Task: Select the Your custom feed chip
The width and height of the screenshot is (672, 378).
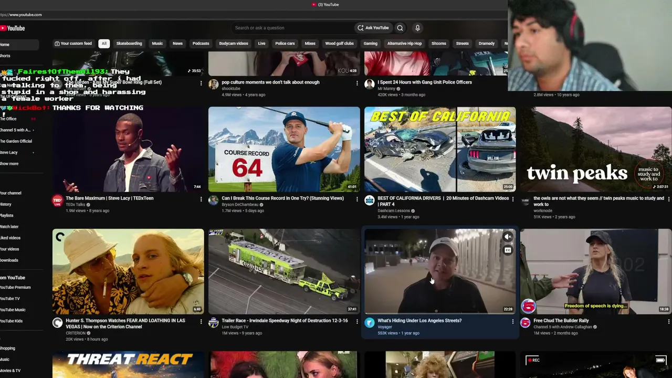Action: click(73, 44)
